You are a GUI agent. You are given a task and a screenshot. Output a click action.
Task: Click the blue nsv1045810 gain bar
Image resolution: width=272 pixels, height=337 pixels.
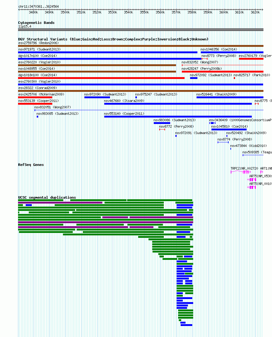pos(229,130)
